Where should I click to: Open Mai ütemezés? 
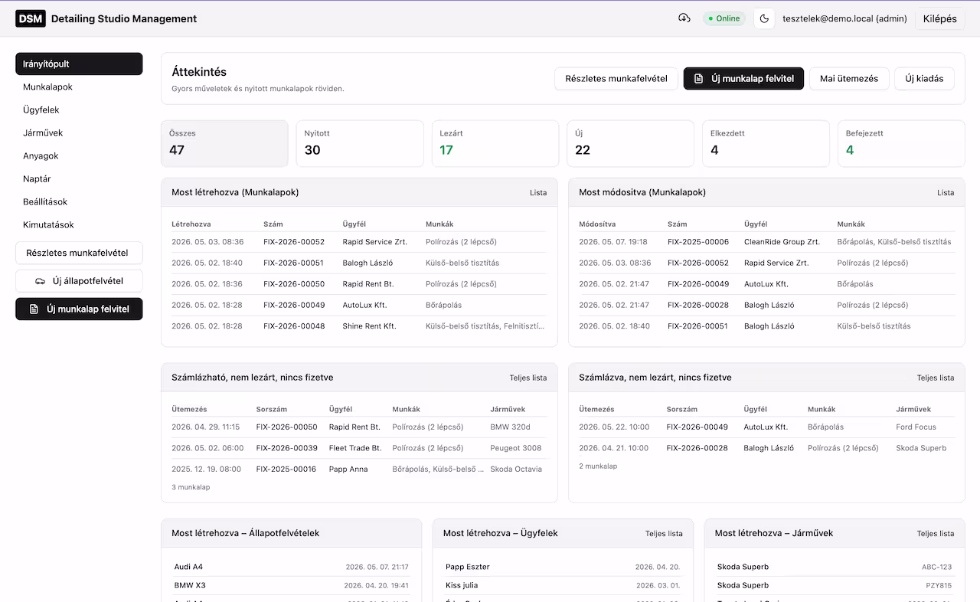click(x=849, y=78)
